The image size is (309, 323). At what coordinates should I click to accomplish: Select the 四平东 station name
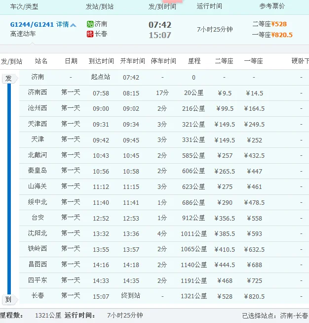click(x=38, y=280)
